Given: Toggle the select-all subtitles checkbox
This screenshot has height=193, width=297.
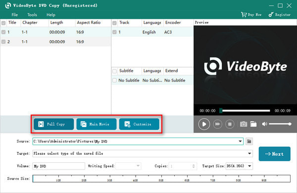Looking at the screenshot, I should pos(114,71).
